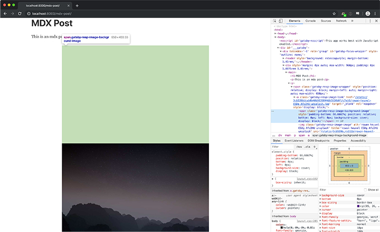
Task: Go back in the browser
Action: [x=5, y=14]
